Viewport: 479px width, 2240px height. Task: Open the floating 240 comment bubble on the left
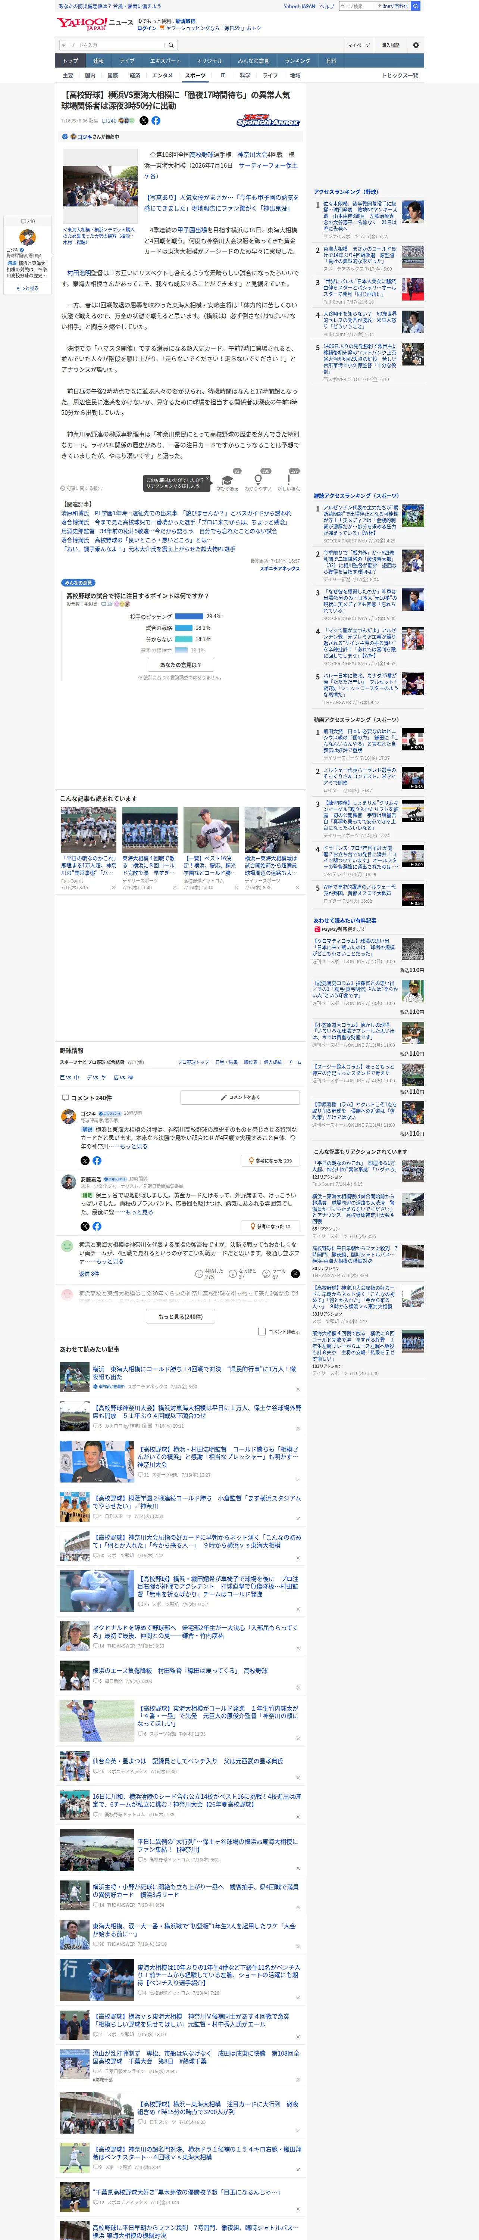point(28,222)
